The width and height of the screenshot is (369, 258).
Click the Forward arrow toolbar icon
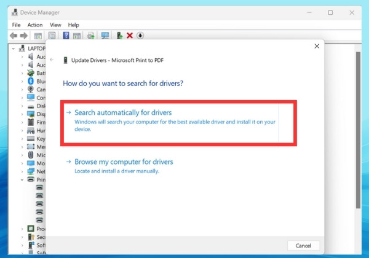pyautogui.click(x=23, y=36)
